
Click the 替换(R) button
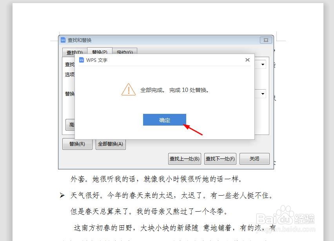[x=77, y=144]
